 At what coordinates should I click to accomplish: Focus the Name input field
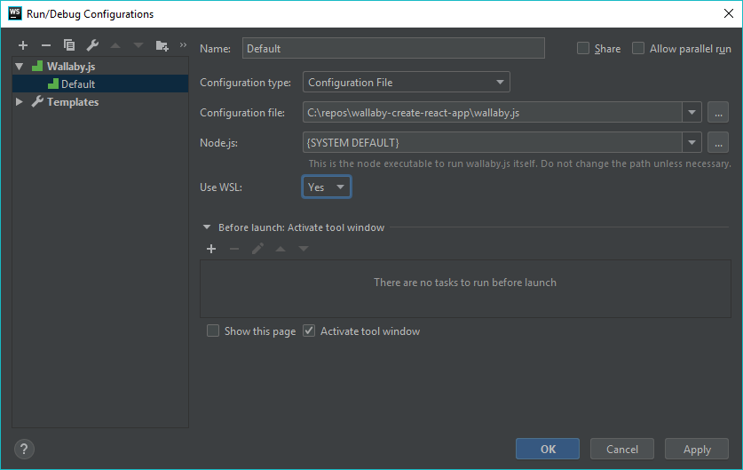point(393,48)
